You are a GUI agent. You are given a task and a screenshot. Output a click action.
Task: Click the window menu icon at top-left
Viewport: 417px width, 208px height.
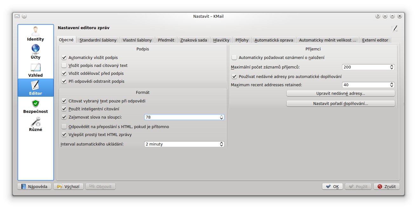17,16
